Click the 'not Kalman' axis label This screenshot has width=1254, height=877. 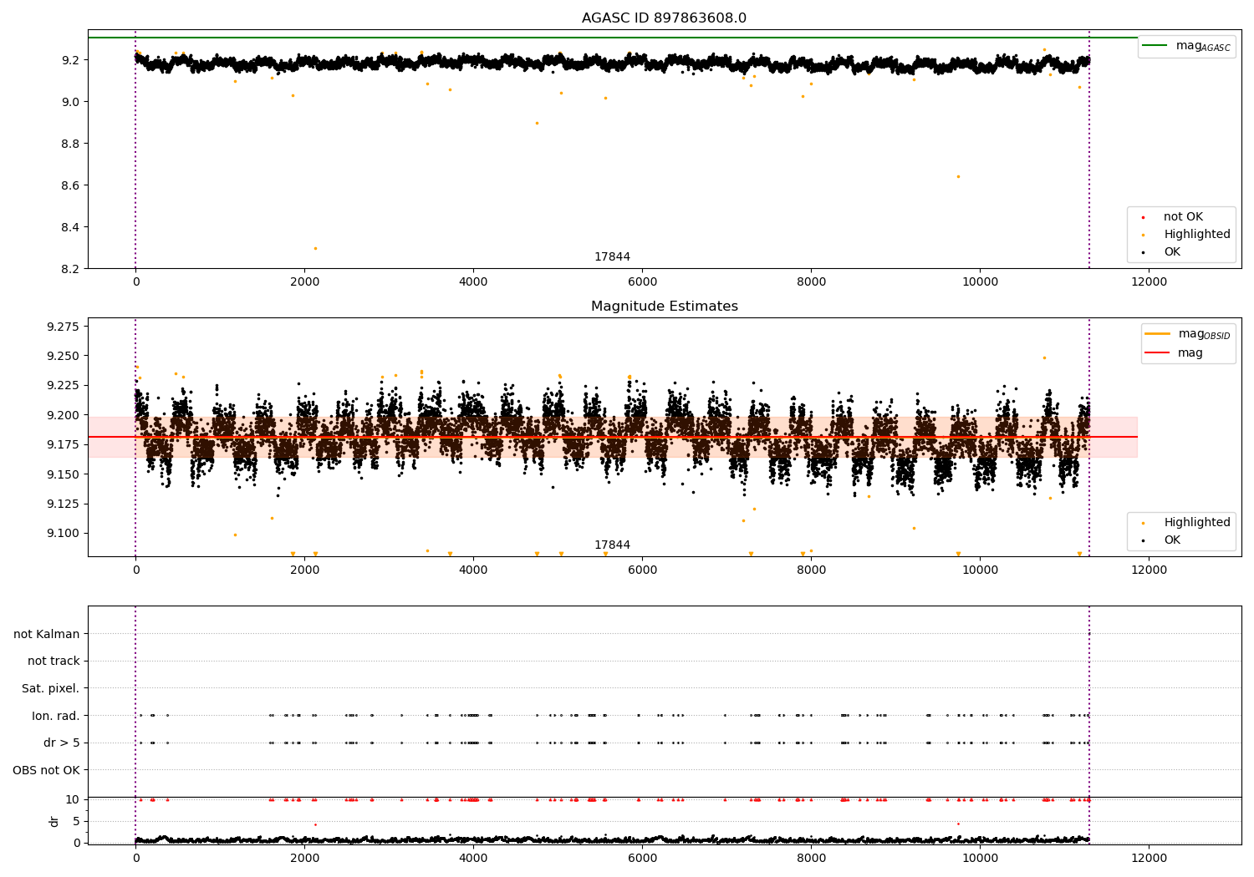[x=47, y=634]
